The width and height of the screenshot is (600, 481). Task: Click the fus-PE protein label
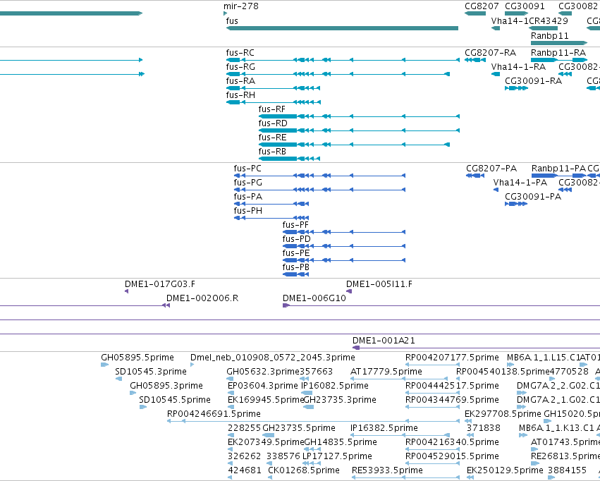coord(296,253)
